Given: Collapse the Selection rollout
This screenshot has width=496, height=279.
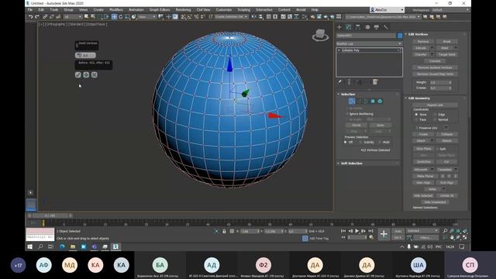Looking at the screenshot, I should click(x=339, y=95).
